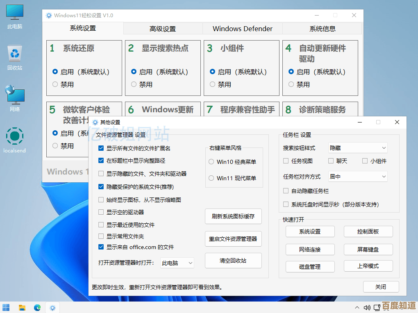Switch to the Windows Defender tab
Viewport: 418px width, 313px height.
pyautogui.click(x=242, y=29)
